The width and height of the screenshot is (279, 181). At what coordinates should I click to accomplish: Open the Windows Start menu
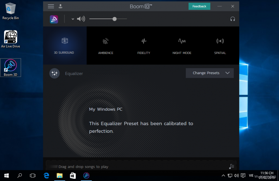[x=6, y=176]
